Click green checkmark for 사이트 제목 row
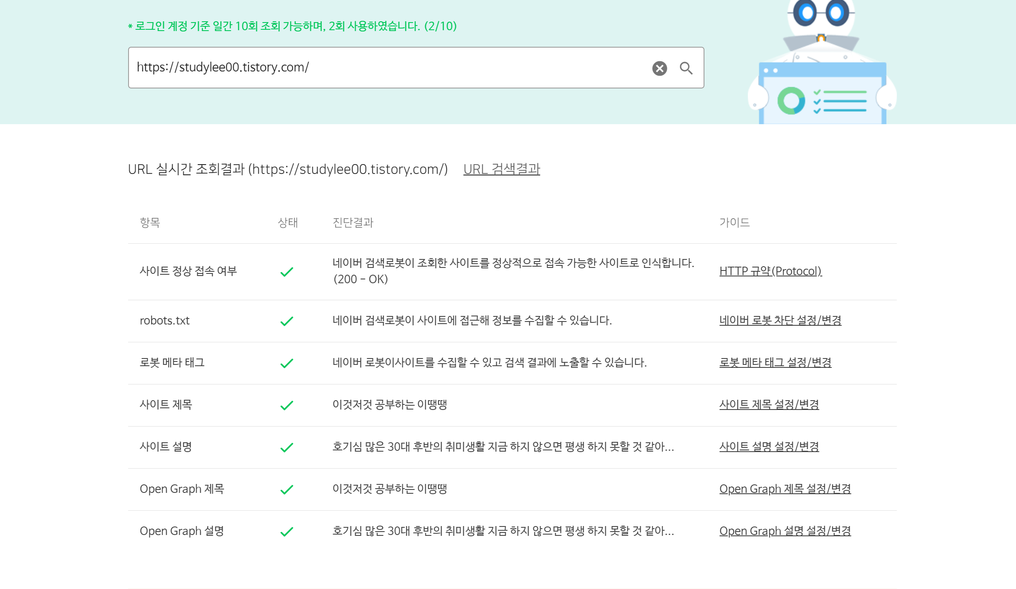The height and width of the screenshot is (589, 1016). pyautogui.click(x=287, y=405)
